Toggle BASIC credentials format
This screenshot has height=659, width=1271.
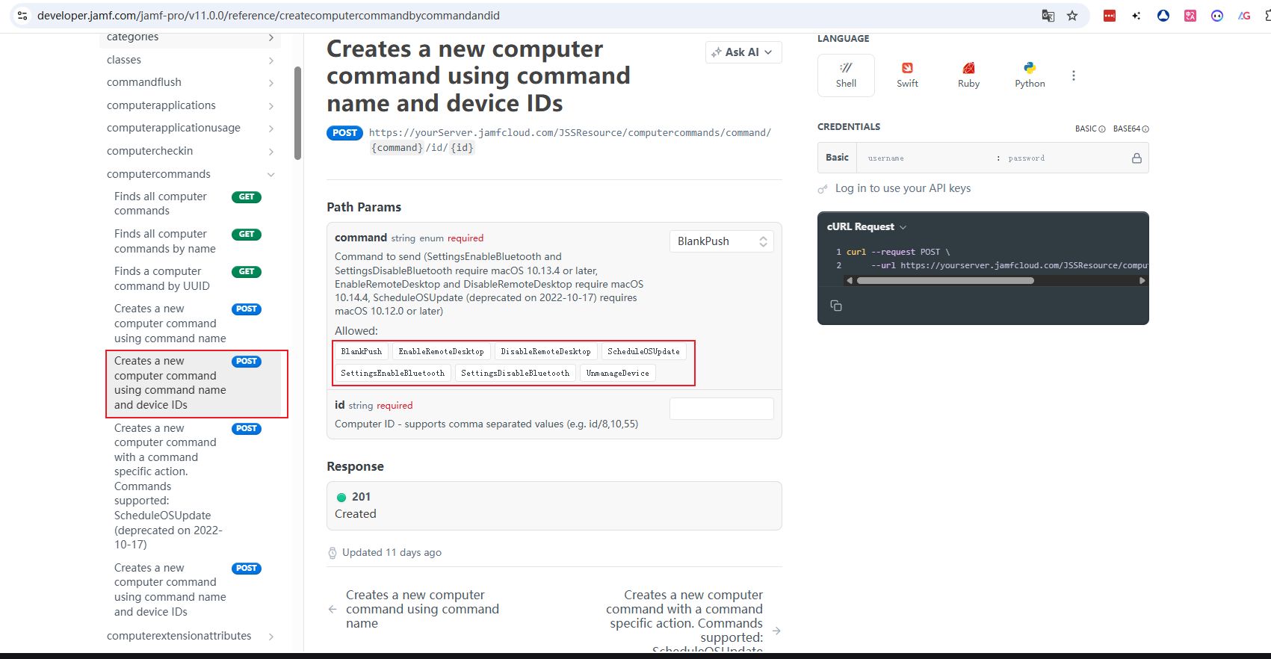(1089, 129)
